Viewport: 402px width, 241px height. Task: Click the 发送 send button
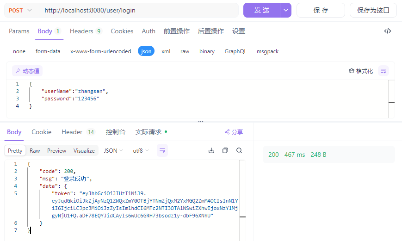tap(262, 10)
